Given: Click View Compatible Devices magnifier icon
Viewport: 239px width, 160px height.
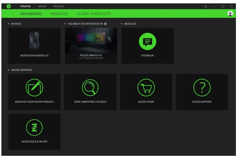Looking at the screenshot, I should [x=90, y=88].
